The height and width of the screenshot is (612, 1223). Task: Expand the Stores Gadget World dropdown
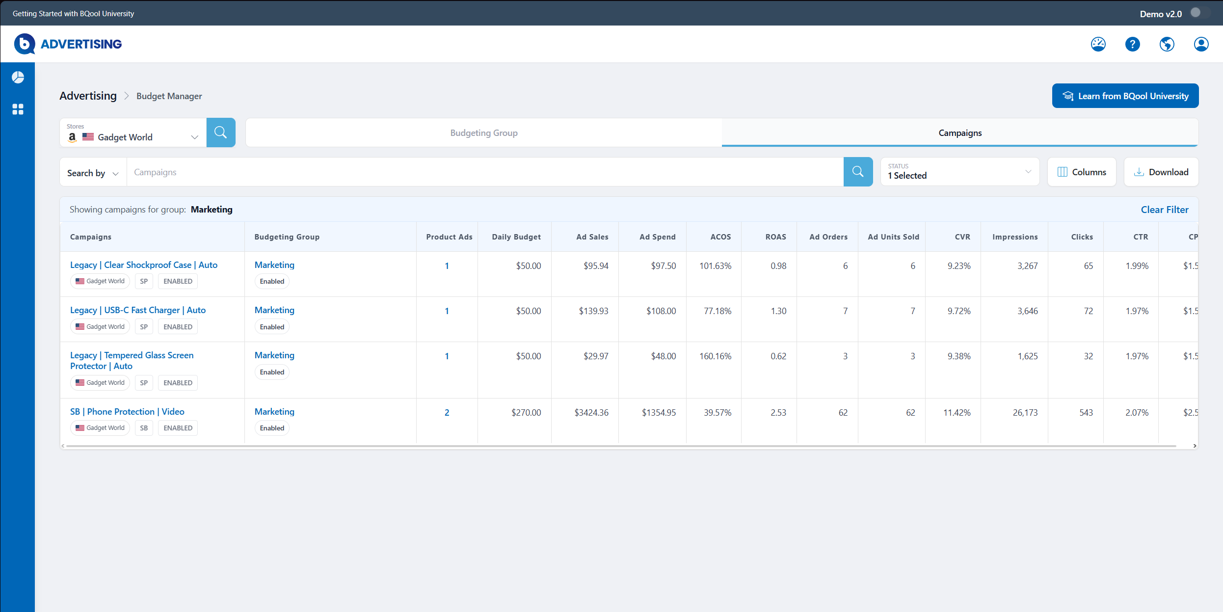point(133,133)
